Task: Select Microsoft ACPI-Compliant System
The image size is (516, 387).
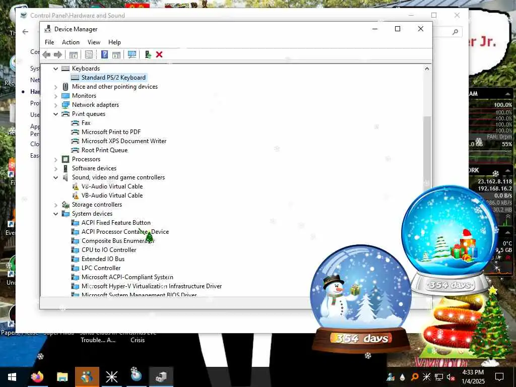Action: tap(127, 277)
